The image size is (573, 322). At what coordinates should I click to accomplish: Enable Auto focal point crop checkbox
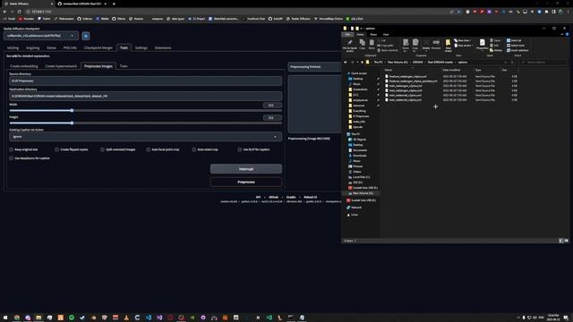click(x=148, y=149)
